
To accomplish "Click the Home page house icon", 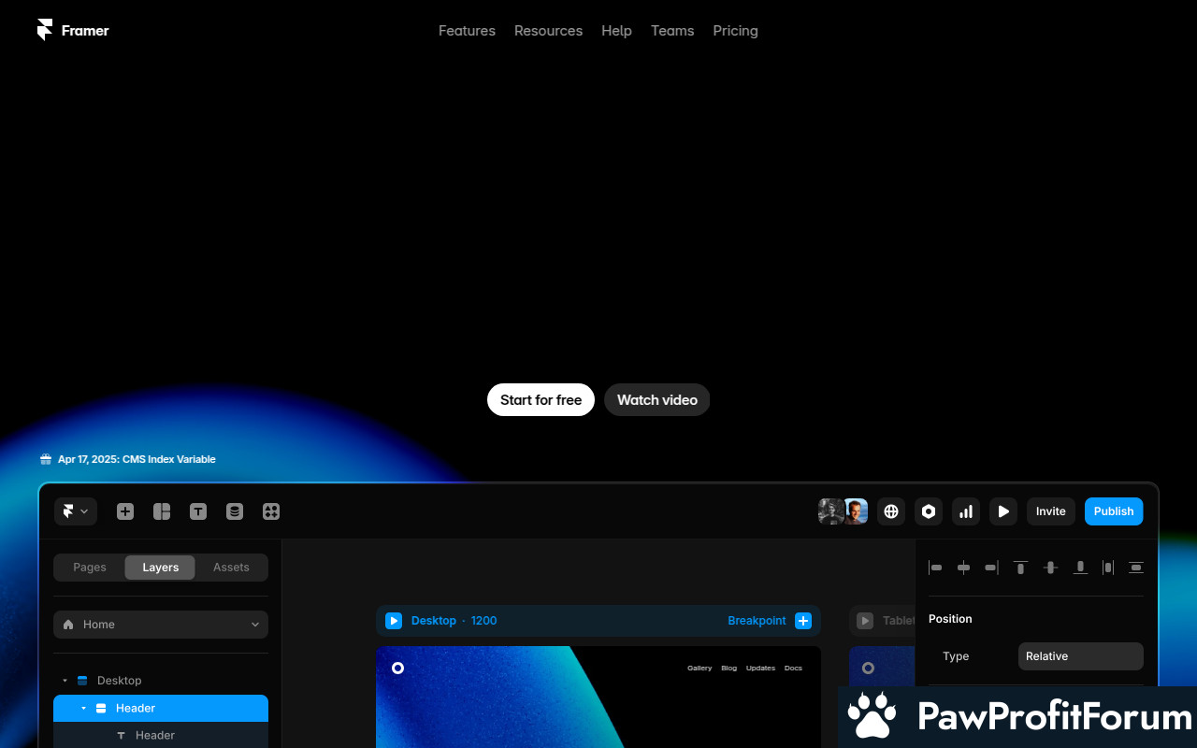I will pyautogui.click(x=68, y=625).
